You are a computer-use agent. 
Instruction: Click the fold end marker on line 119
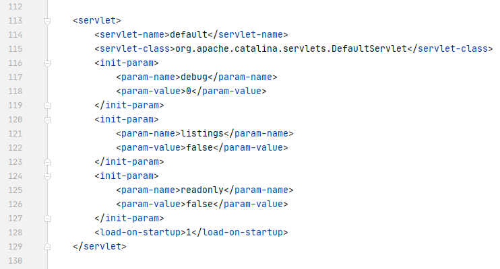[47, 105]
